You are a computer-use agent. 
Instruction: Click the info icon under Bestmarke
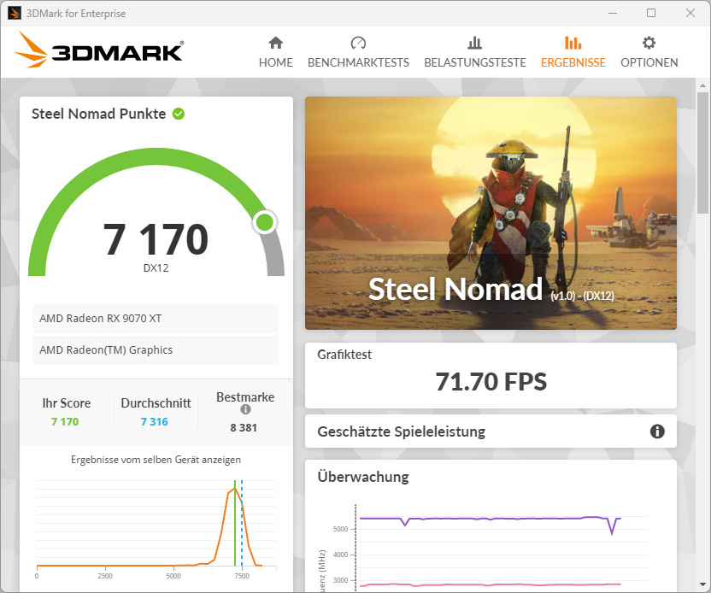[245, 409]
